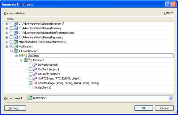Click the TestProject icon in the Output project box
Image resolution: width=178 pixels, height=115 pixels.
click(x=30, y=98)
